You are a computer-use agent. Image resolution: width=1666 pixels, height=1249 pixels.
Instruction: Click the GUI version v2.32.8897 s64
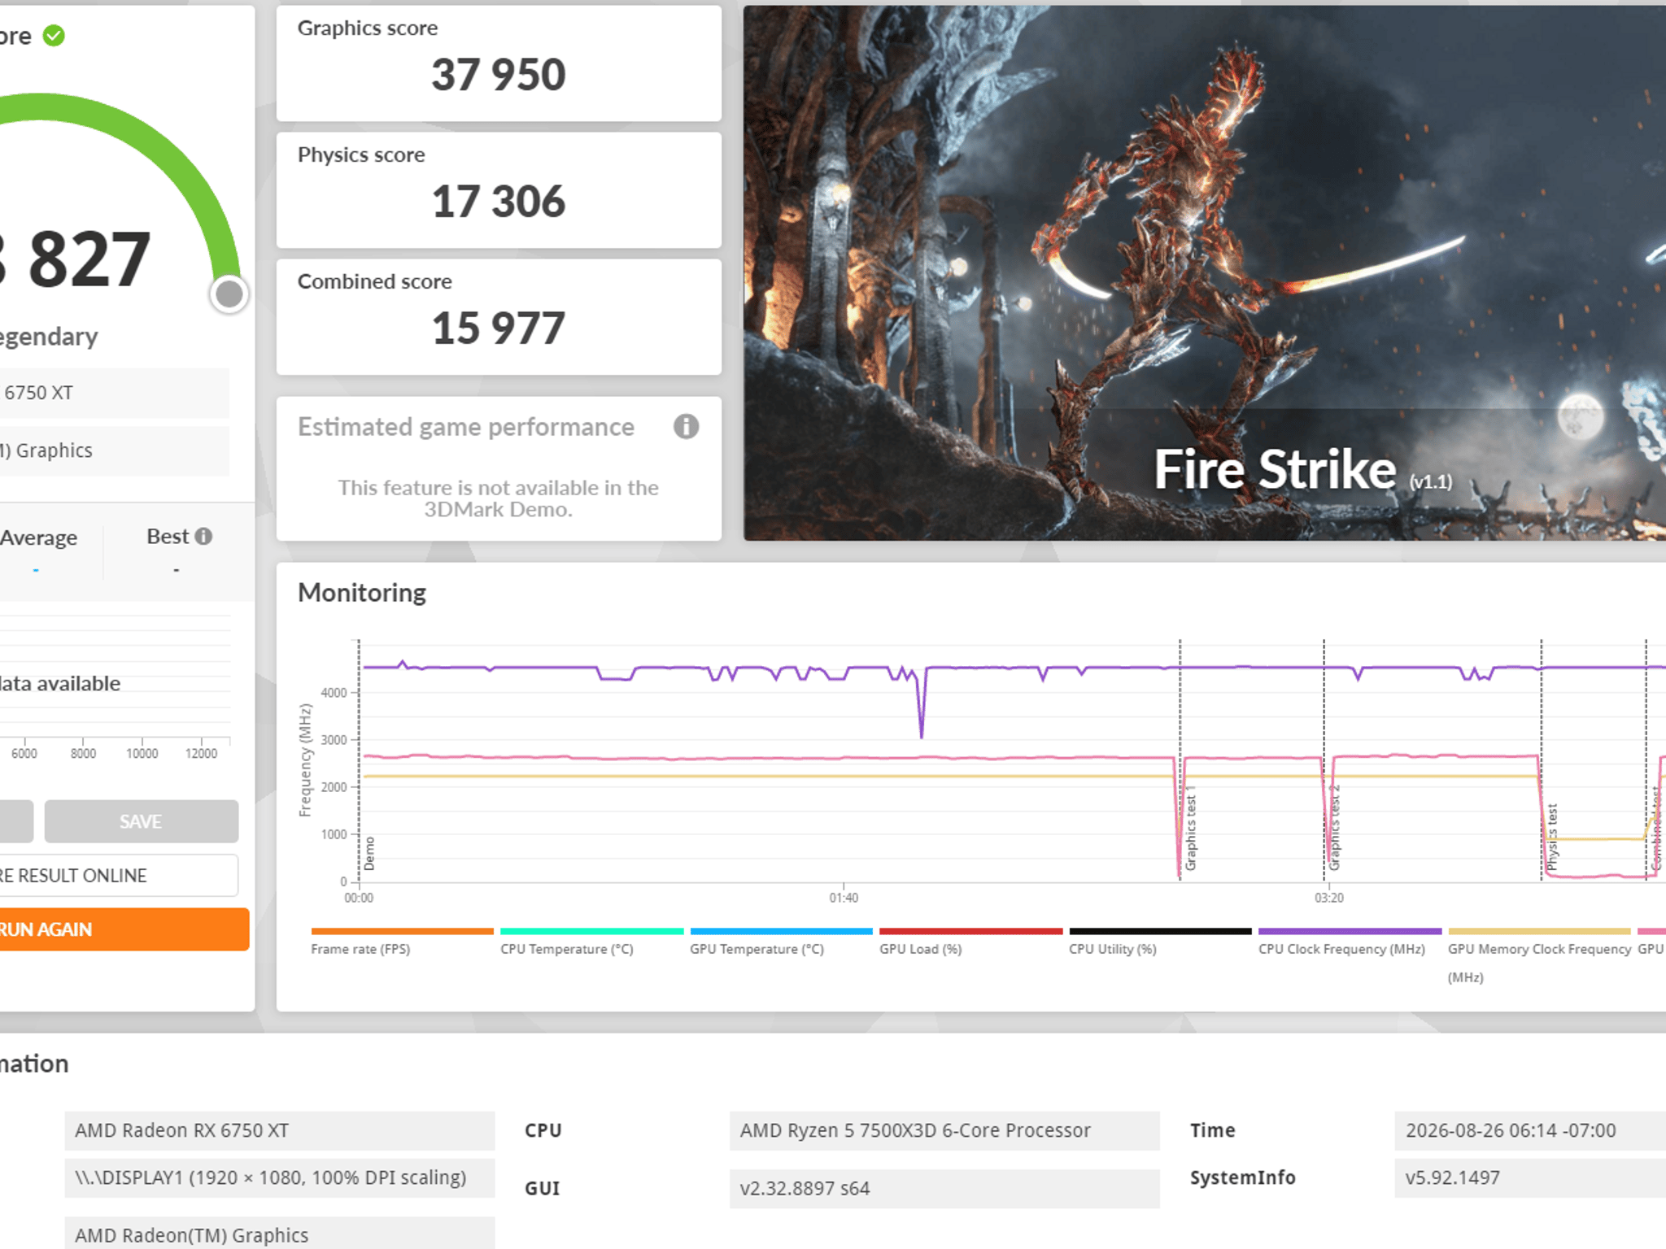click(x=944, y=1188)
